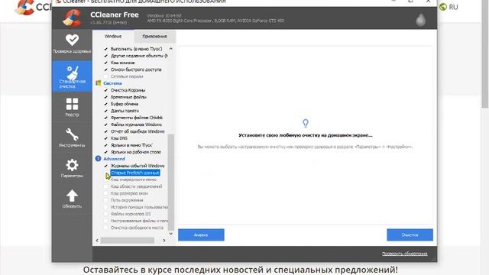Click the info icon beside Advanced

[x=99, y=159]
